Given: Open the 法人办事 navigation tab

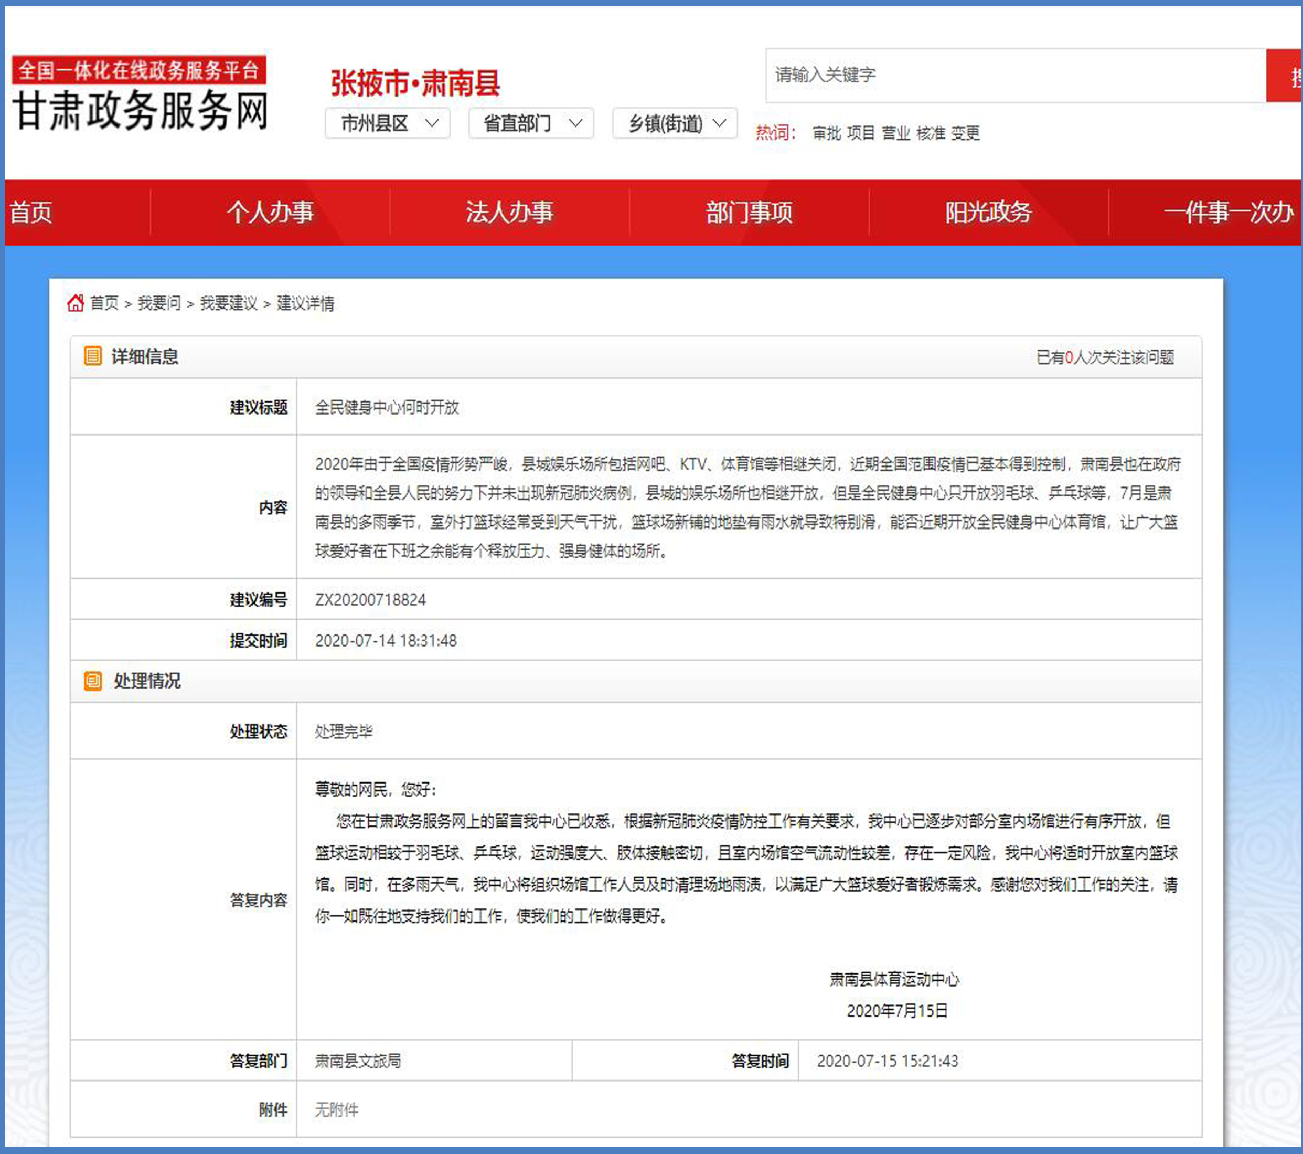Looking at the screenshot, I should coord(509,212).
